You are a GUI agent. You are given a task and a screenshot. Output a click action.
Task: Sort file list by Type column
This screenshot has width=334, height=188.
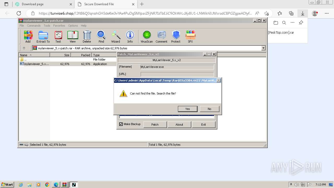[104, 55]
